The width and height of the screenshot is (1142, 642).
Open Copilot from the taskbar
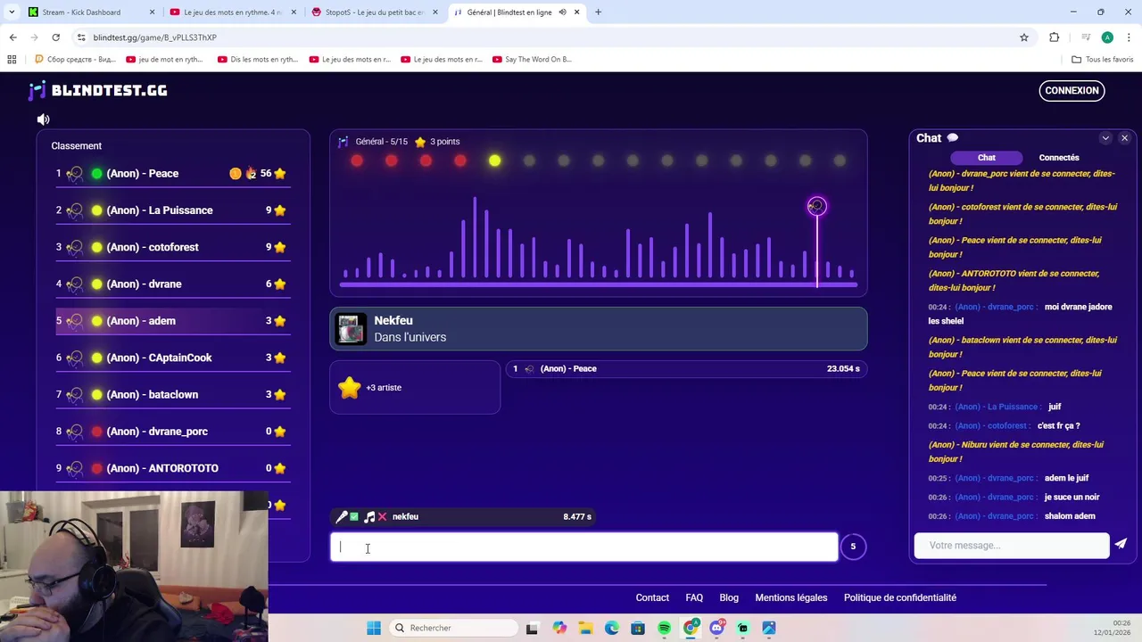click(x=559, y=628)
